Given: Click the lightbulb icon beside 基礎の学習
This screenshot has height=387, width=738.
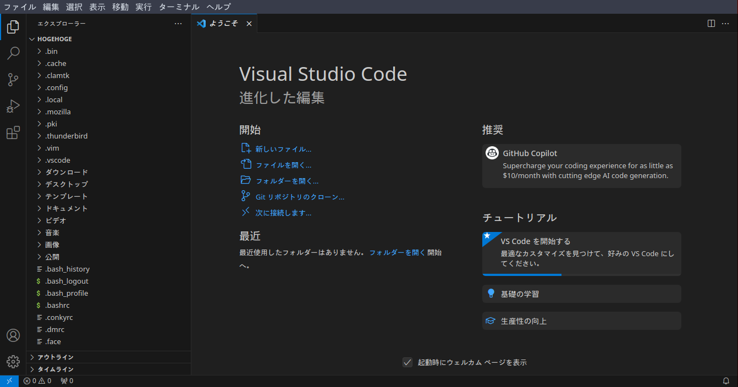Looking at the screenshot, I should click(x=491, y=294).
